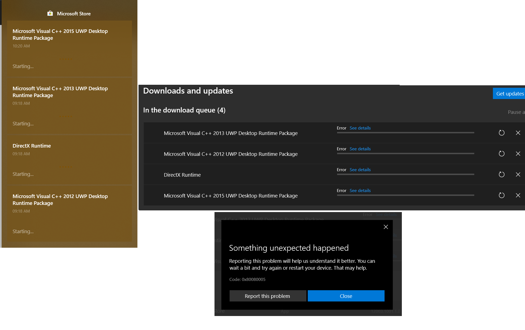See error details for Visual C++ 2012
This screenshot has width=525, height=330.
tap(360, 149)
